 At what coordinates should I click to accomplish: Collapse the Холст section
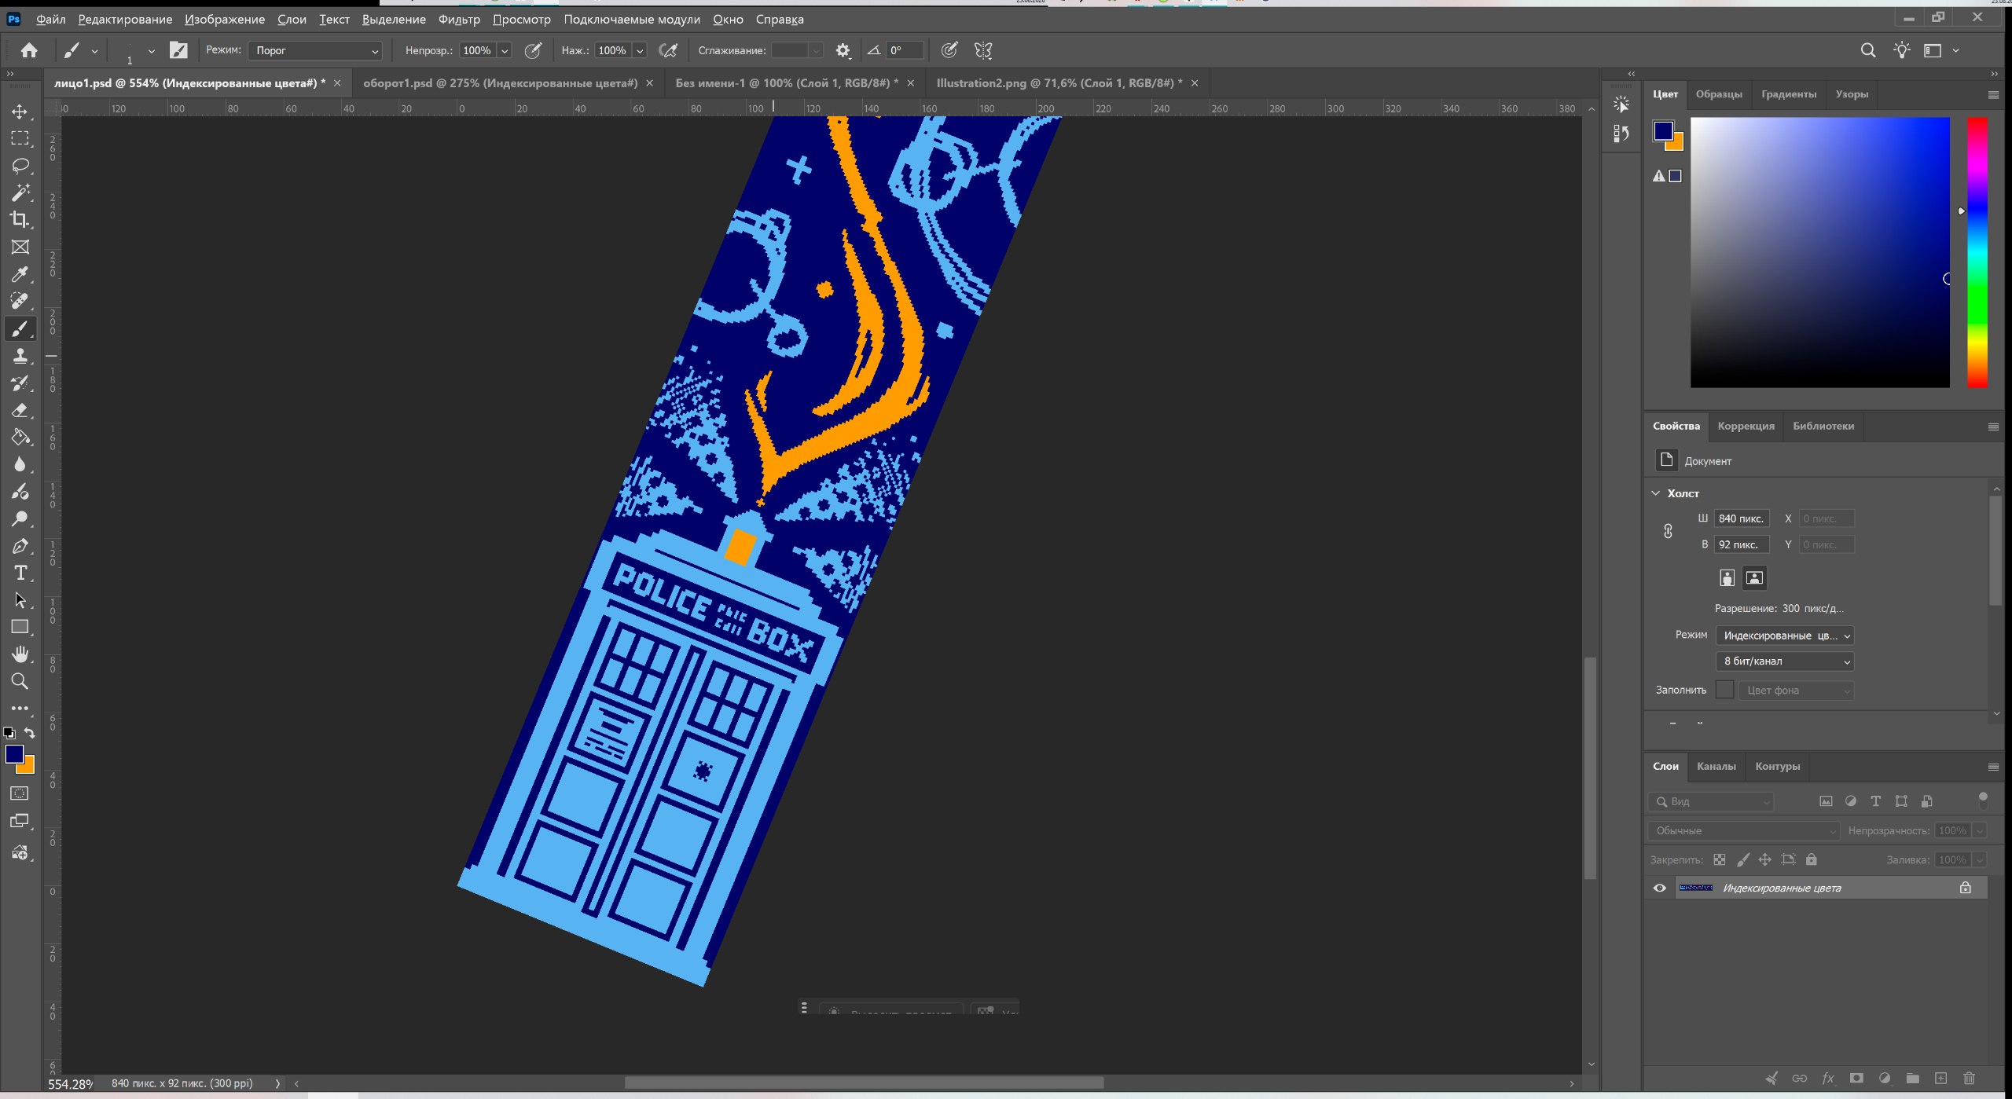1656,493
